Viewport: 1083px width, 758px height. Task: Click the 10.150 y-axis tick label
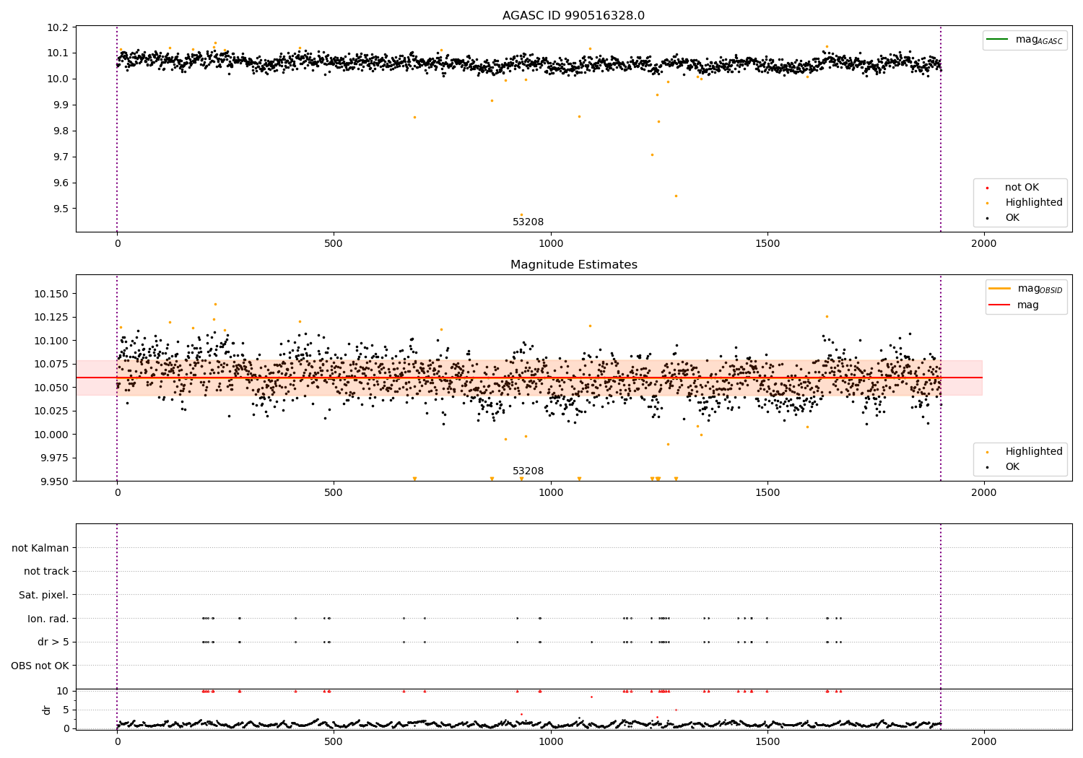[52, 294]
